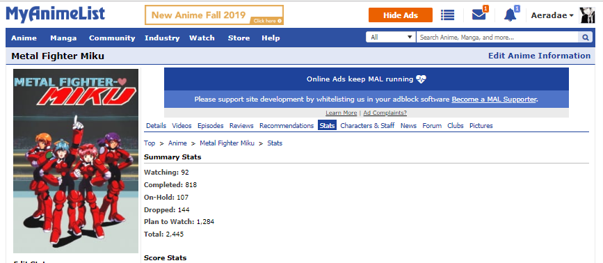Click the Plan to Watch: 1,284 stat

(179, 222)
